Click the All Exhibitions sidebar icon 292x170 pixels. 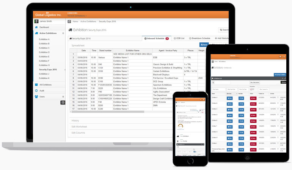(36, 85)
